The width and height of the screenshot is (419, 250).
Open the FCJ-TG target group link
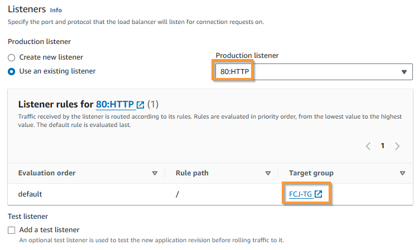(300, 194)
